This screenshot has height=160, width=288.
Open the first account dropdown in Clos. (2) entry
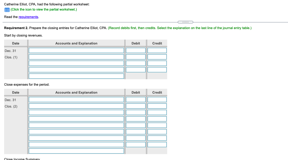[76, 99]
